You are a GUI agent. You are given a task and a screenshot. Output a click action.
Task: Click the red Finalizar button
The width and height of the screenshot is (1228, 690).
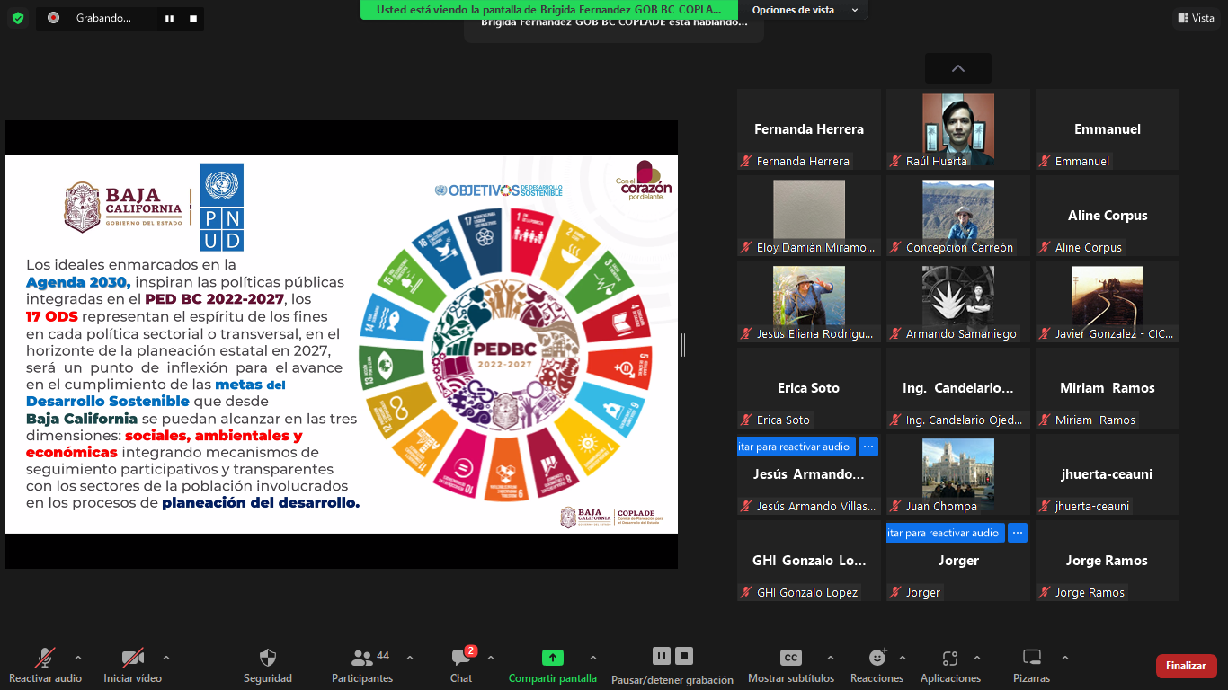[x=1186, y=666]
